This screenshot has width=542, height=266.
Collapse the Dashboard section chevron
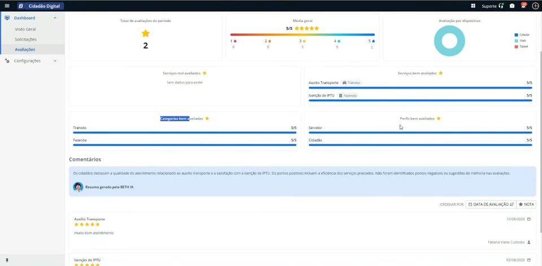55,18
